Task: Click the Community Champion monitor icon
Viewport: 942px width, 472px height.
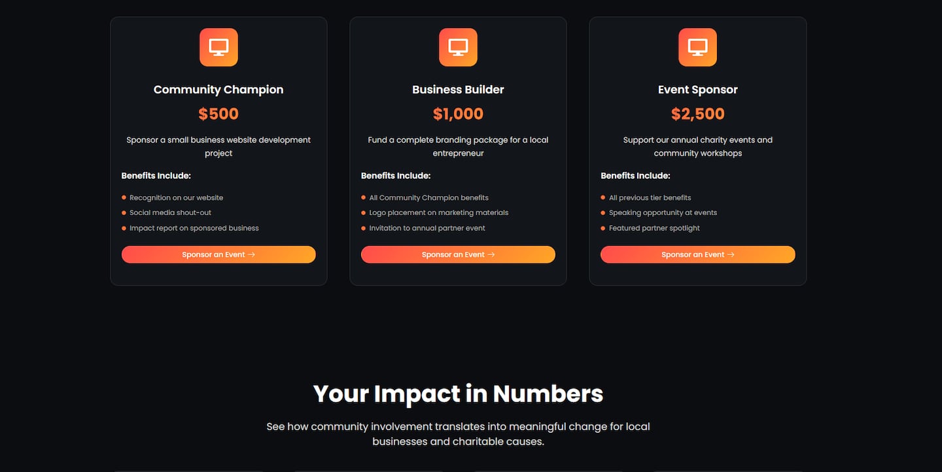Action: [218, 46]
